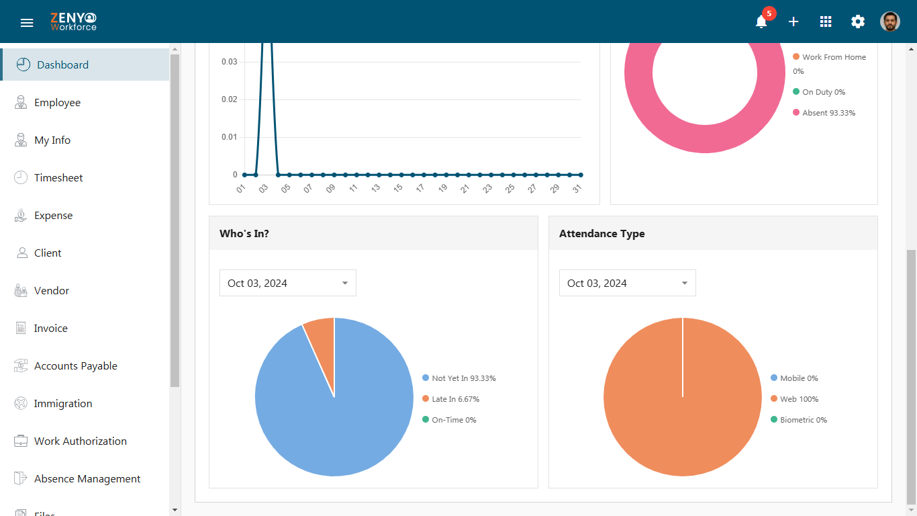Open the Immigration menu item
917x516 pixels.
click(85, 403)
